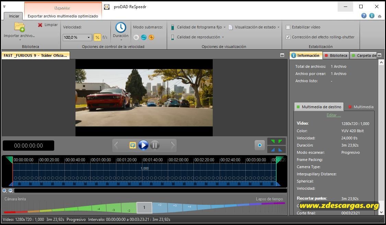Viewport: 386px width, 225px height.
Task: Select the orange plus submarco mode
Action: pos(151,37)
